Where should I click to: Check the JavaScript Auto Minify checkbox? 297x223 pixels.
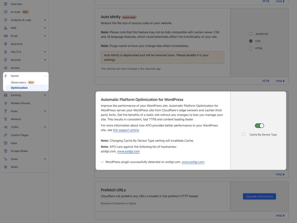pyautogui.click(x=251, y=34)
